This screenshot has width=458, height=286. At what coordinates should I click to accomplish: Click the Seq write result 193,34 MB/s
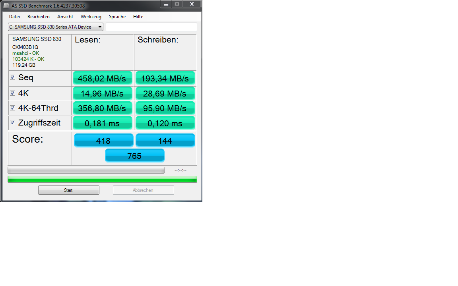tap(165, 78)
